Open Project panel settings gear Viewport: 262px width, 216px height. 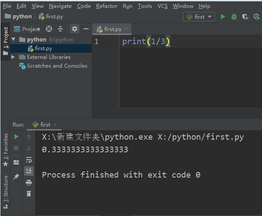pos(75,29)
